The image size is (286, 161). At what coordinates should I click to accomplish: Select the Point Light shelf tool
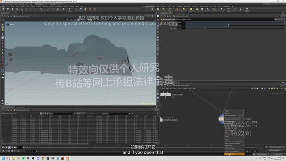click(152, 9)
